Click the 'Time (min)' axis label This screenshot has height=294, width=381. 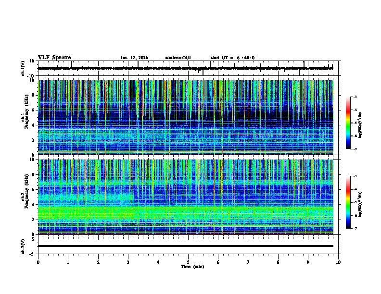pos(192,267)
